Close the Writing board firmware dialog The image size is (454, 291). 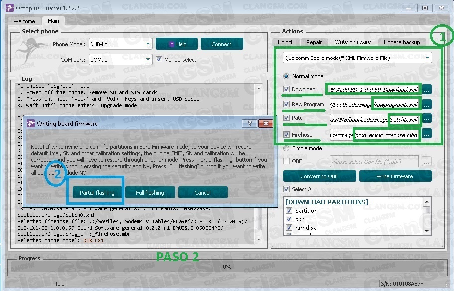[266, 124]
